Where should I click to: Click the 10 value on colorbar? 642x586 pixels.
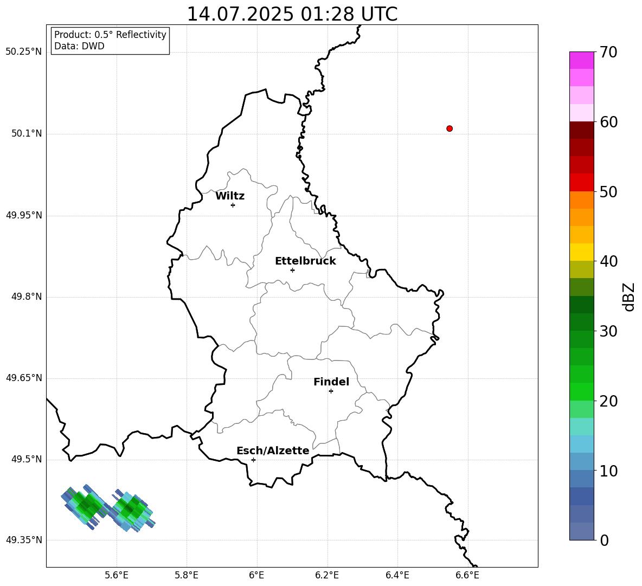coord(608,471)
